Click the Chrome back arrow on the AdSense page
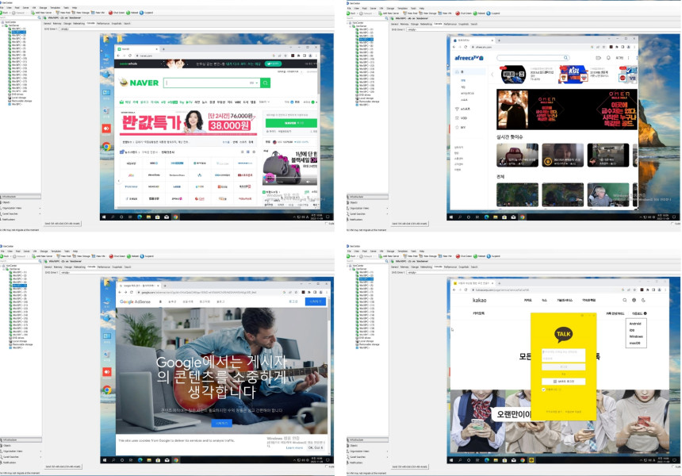Viewport: 682px width, 476px height. [x=120, y=292]
